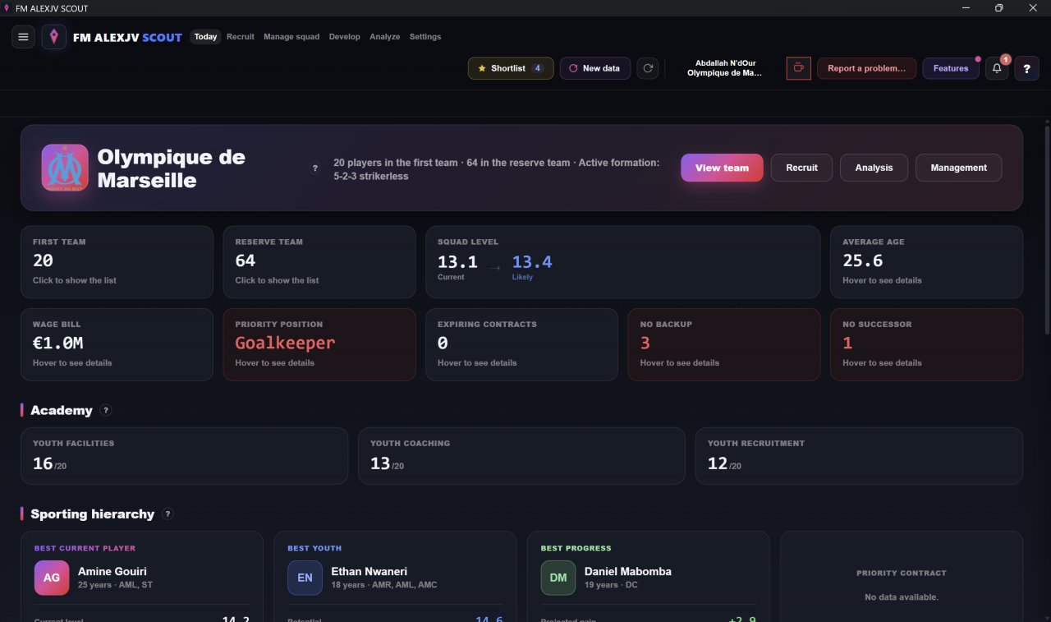Open the Recruit tab in top navigation
1051x622 pixels.
[x=241, y=37]
